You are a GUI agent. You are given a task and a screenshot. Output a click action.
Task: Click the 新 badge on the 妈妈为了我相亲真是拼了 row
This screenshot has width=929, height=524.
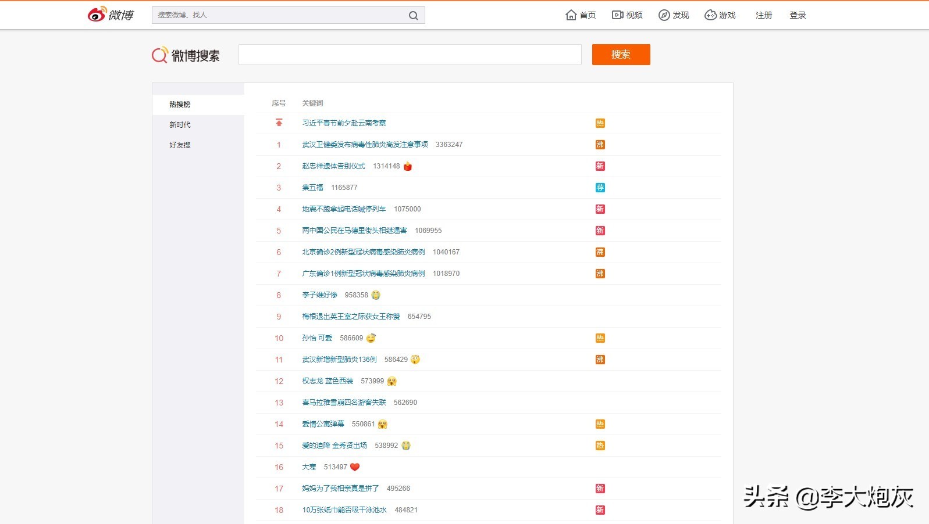(600, 489)
